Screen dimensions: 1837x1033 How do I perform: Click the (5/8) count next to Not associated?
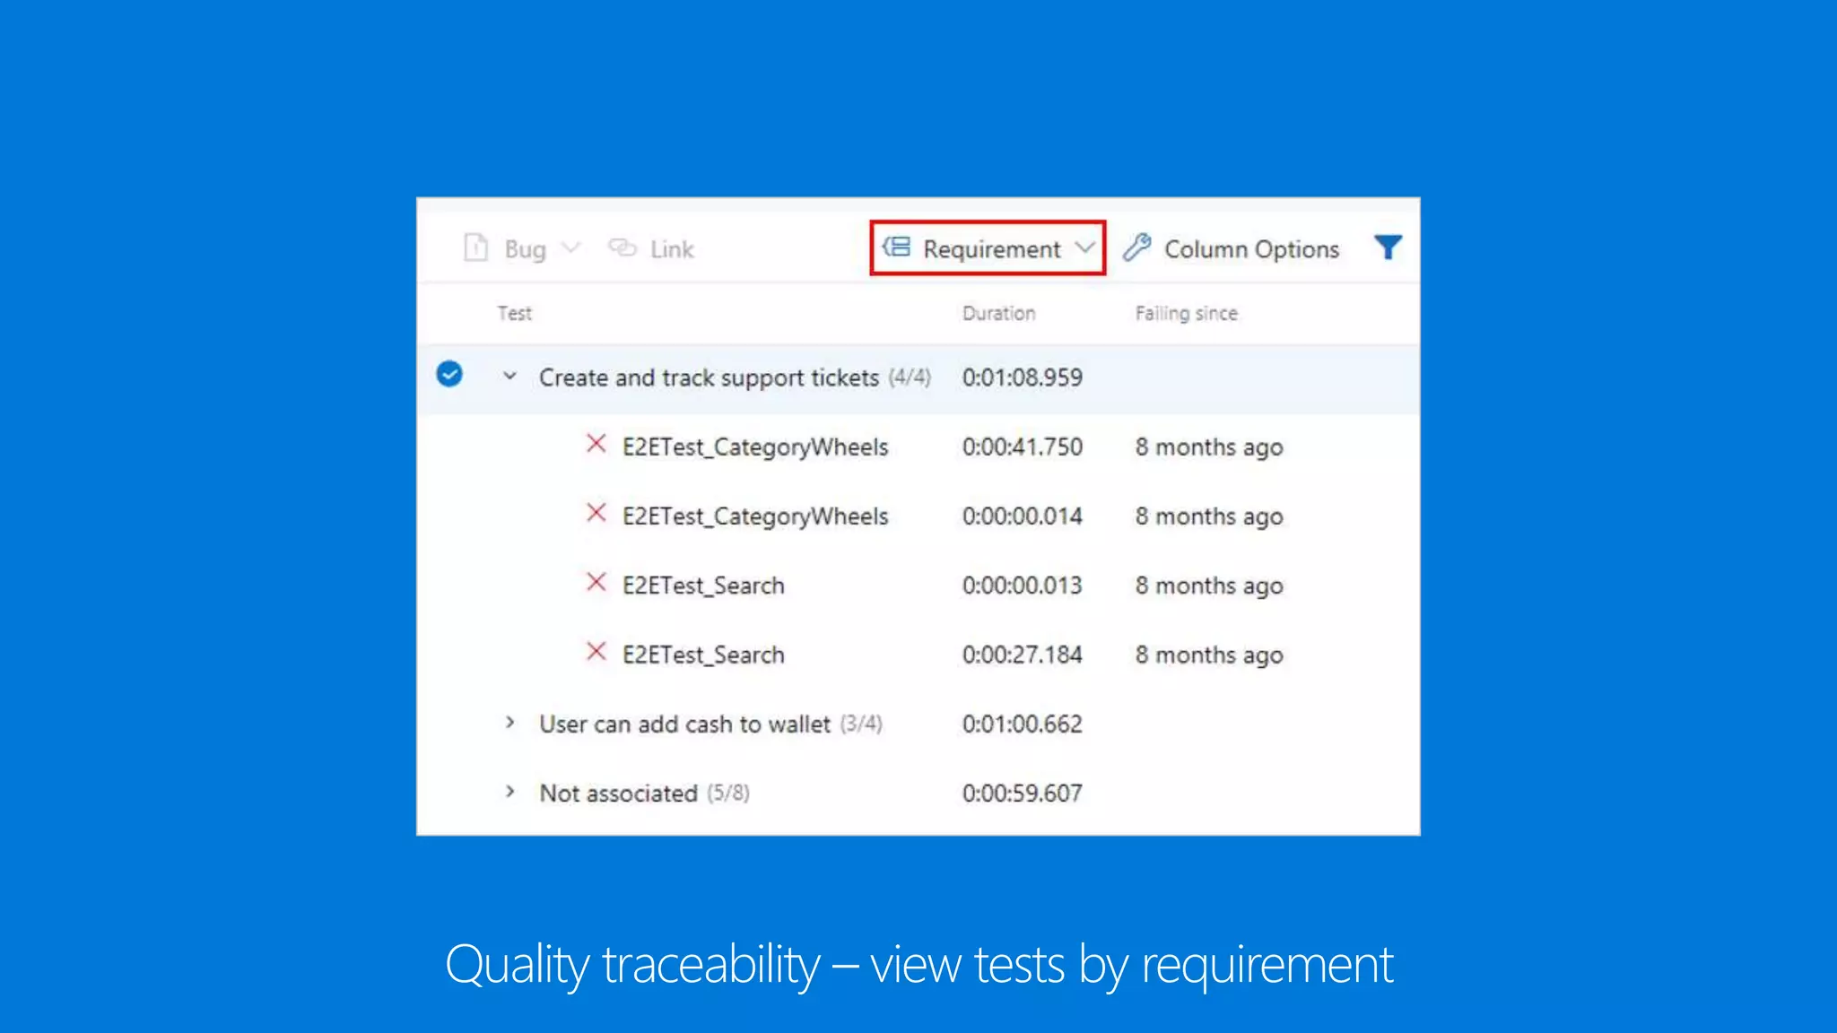point(727,793)
